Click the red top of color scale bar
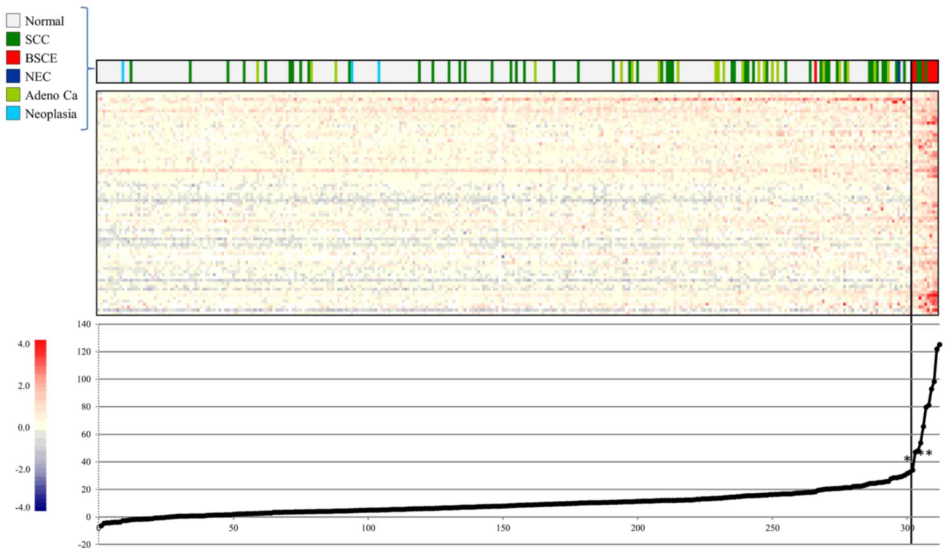 pyautogui.click(x=41, y=345)
